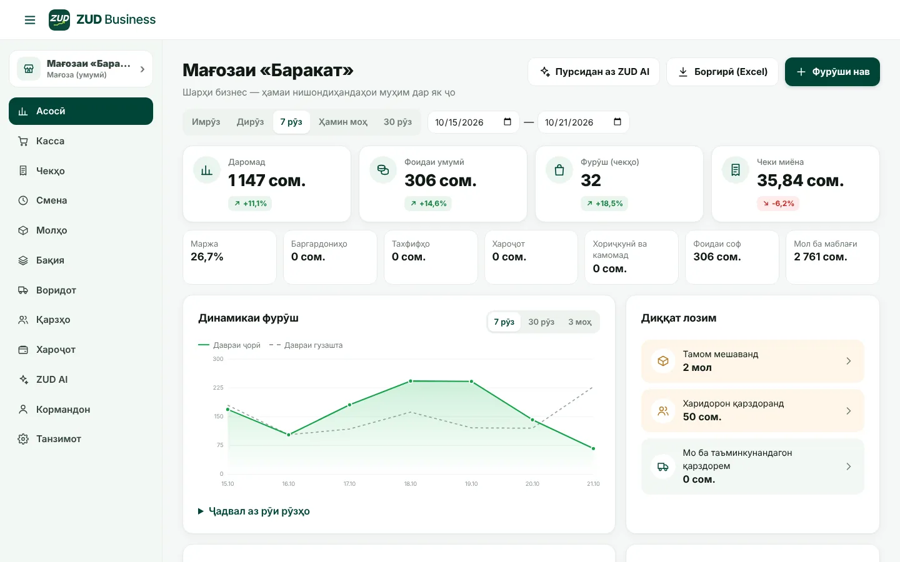The width and height of the screenshot is (900, 562).
Task: Expand the Ҷадвал аз рӯи рӯзҳо disclosure
Action: 254,511
